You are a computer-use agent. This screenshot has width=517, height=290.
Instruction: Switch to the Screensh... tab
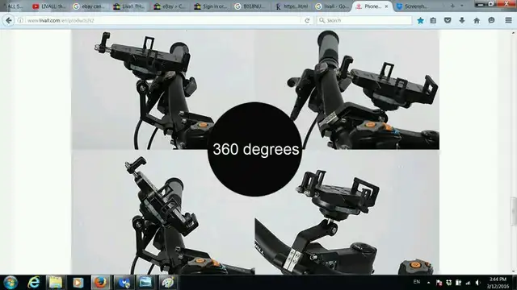[x=413, y=6]
